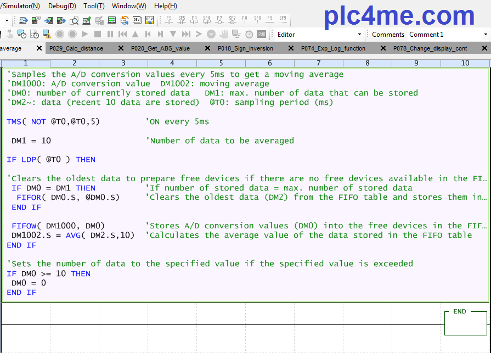Click the magnifier search icon in toolbar
Screen dimensions: 491x353
[x=74, y=20]
